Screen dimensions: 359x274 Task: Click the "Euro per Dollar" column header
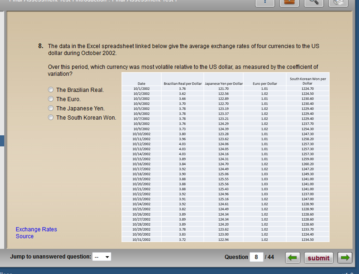click(x=265, y=84)
